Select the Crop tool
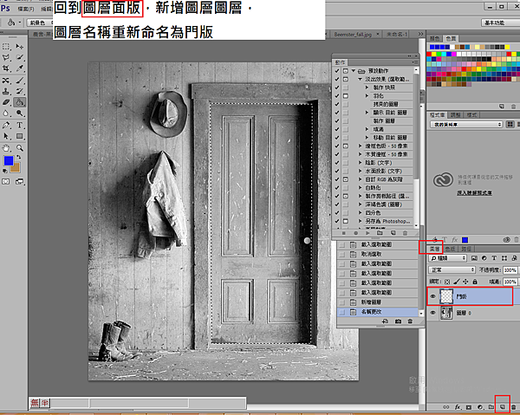 pyautogui.click(x=6, y=68)
